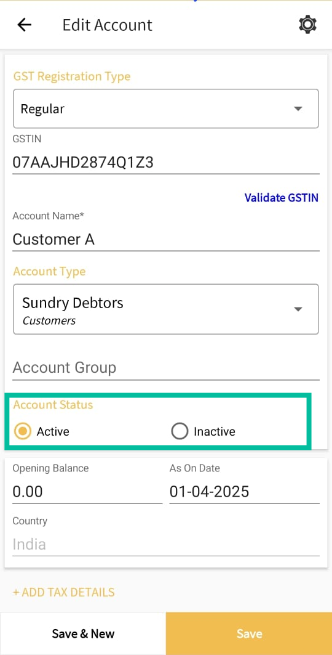Open the As On Date field

click(244, 492)
